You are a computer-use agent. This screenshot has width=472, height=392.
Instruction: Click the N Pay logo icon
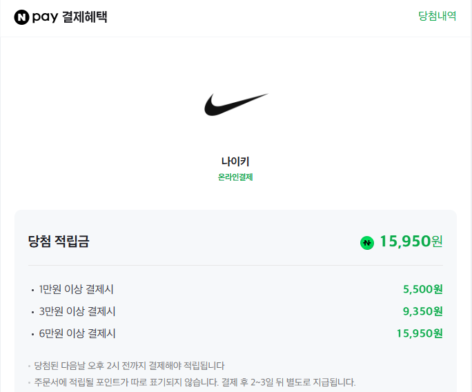tap(21, 17)
